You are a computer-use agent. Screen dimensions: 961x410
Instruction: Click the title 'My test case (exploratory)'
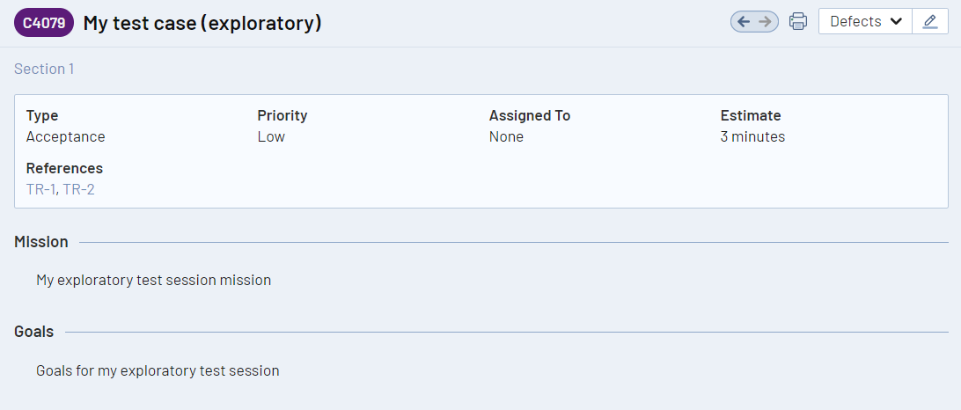pos(202,24)
